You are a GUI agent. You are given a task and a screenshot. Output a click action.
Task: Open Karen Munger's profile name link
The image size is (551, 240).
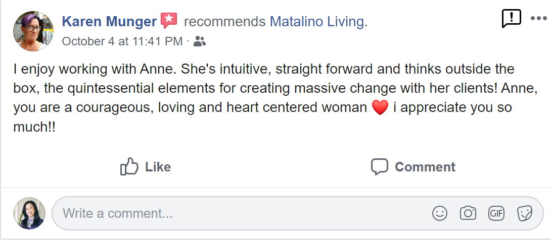(109, 22)
